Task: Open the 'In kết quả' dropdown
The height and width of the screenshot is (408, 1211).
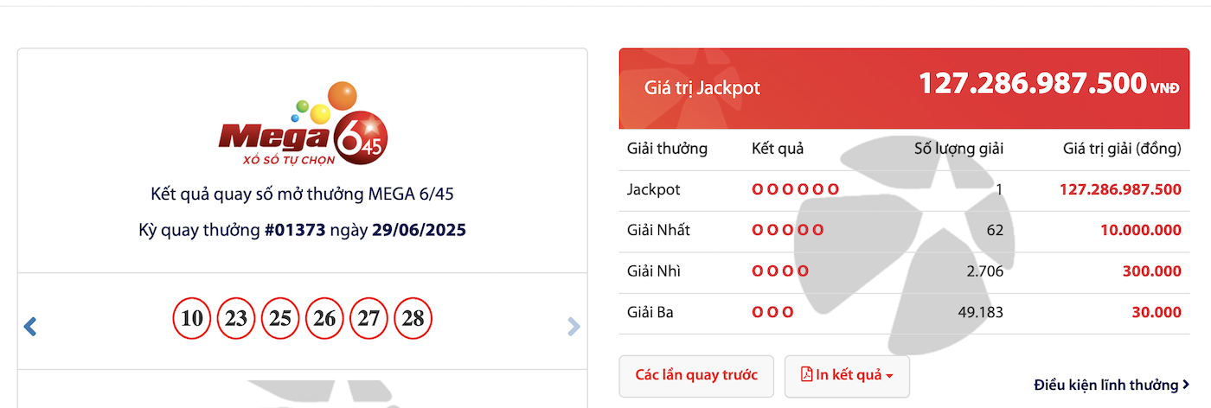Action: coord(847,375)
